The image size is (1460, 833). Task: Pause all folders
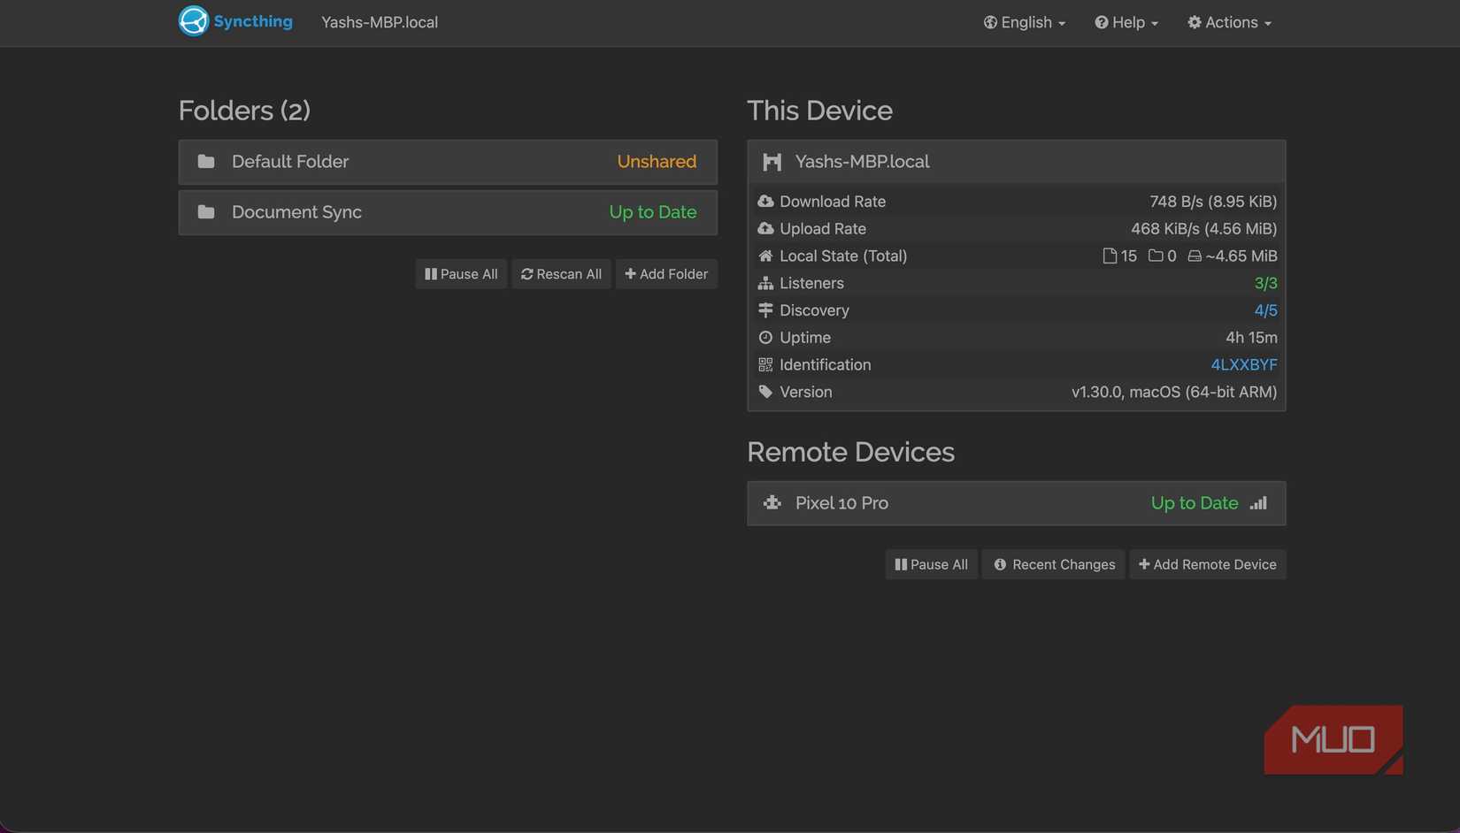pyautogui.click(x=461, y=274)
